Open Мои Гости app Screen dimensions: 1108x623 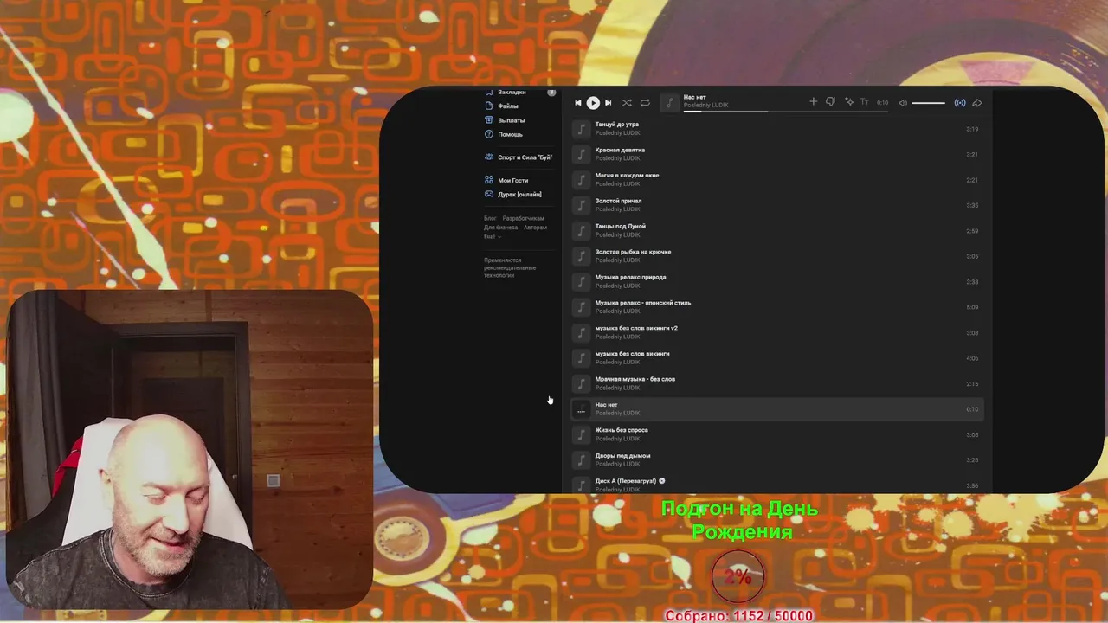[512, 180]
